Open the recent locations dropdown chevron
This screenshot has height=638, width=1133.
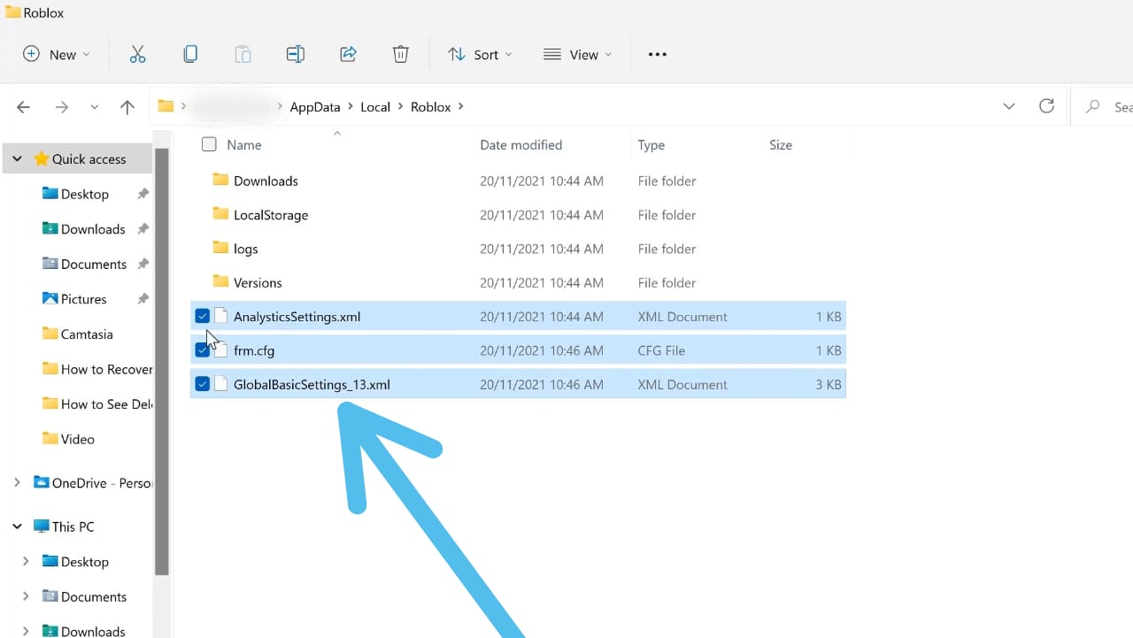(95, 107)
